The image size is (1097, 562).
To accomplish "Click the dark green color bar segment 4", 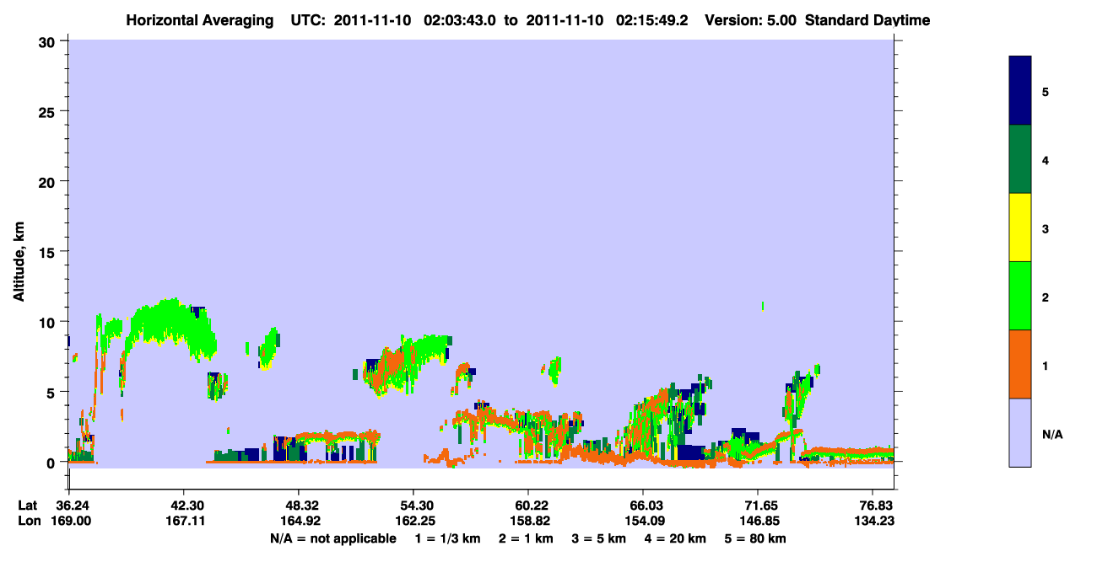I will click(x=1020, y=159).
